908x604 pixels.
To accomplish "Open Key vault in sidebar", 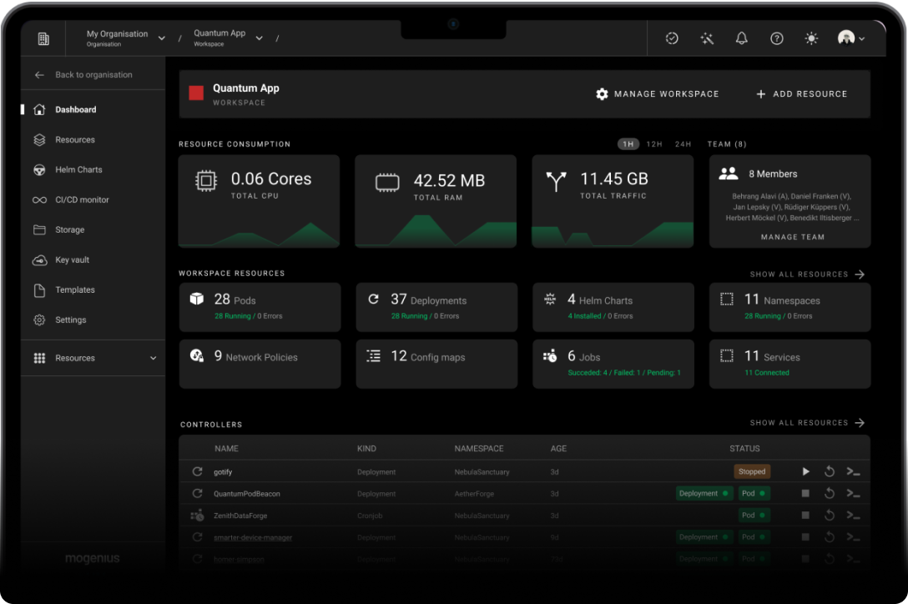I will point(93,260).
